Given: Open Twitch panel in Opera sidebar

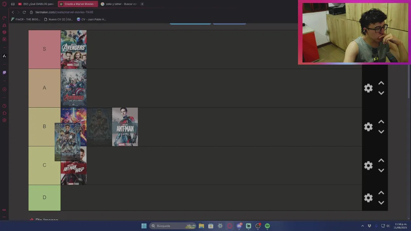Looking at the screenshot, I should point(4,73).
